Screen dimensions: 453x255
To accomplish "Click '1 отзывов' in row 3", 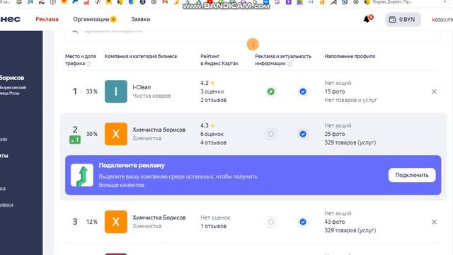I will pos(214,226).
